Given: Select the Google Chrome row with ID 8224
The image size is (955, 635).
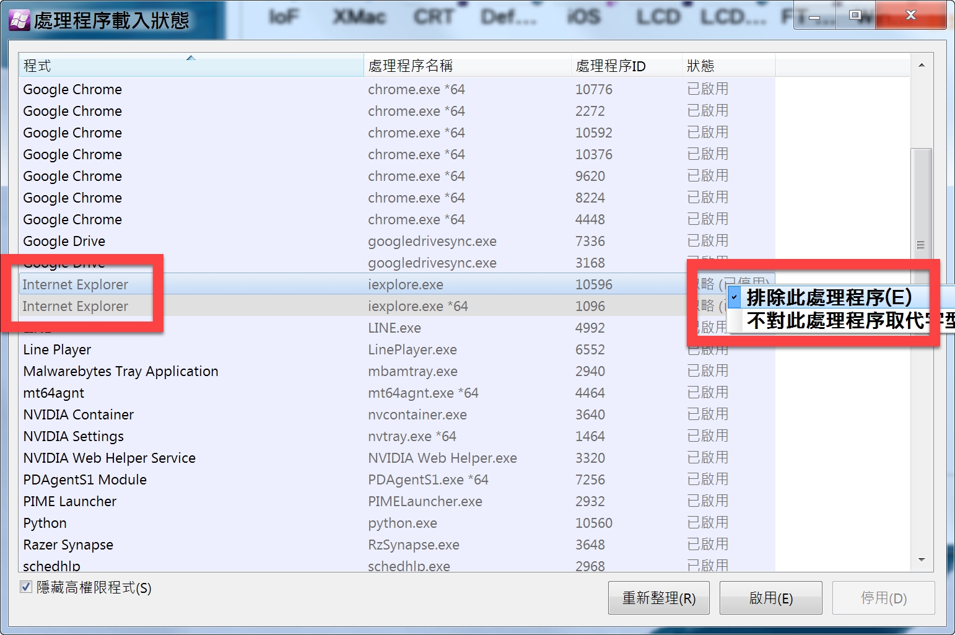Looking at the screenshot, I should click(396, 198).
